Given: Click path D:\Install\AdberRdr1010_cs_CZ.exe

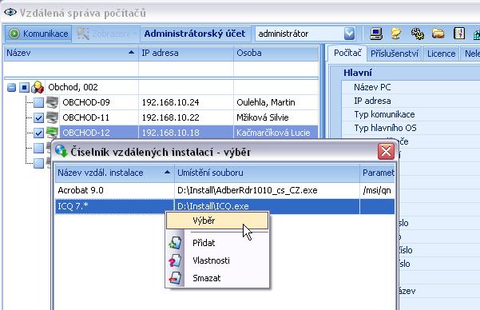Looking at the screenshot, I should pos(248,190).
